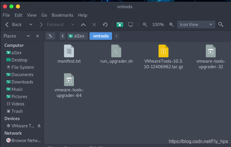Open Desktop in the sidebar
Viewport: 231px width, 147px height.
[17, 60]
